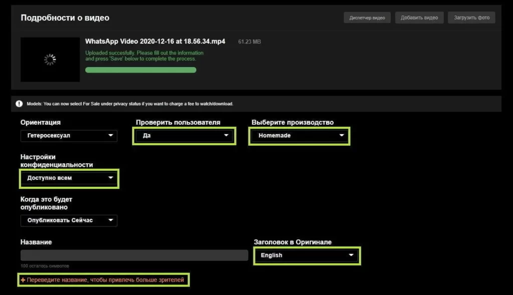Open the Проверить пользователя dropdown showing Да

point(184,136)
